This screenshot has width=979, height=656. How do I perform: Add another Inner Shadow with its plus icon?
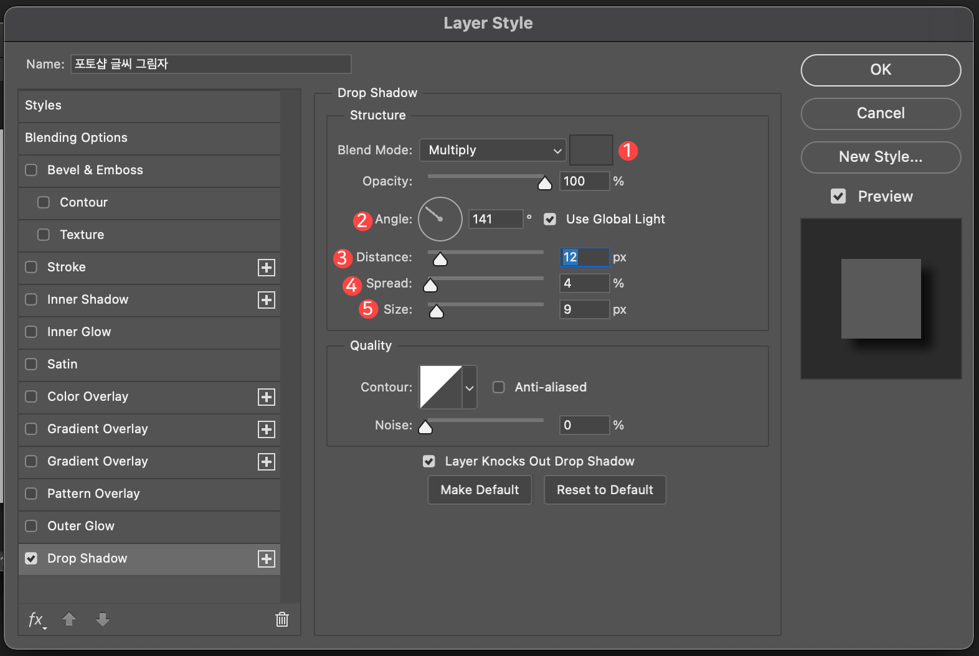(267, 300)
